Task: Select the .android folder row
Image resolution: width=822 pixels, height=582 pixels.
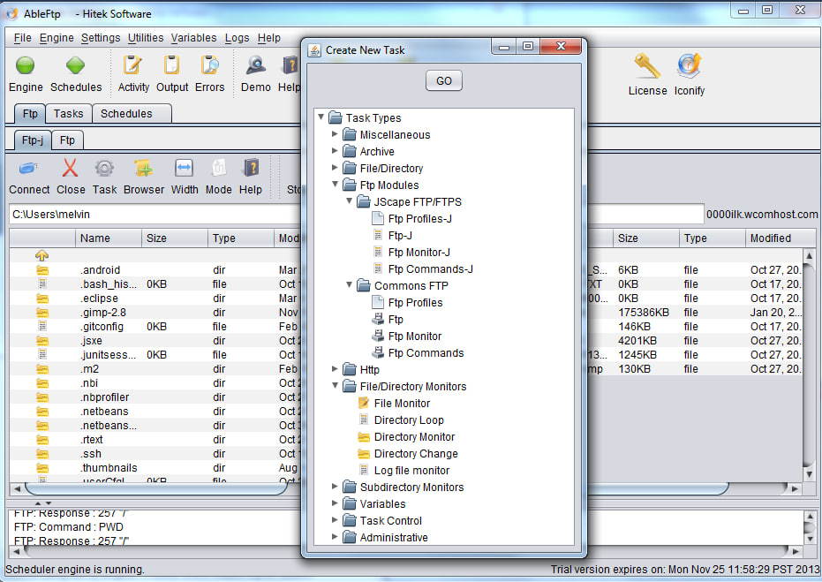Action: 155,270
